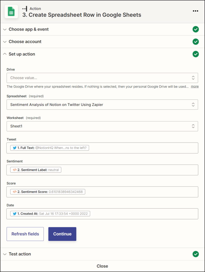The height and width of the screenshot is (272, 205).
Task: Open the three-dot options menu
Action: [195, 11]
